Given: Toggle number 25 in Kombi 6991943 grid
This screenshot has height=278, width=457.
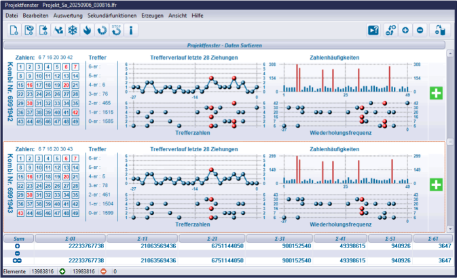Looking at the screenshot, I should 48,186.
